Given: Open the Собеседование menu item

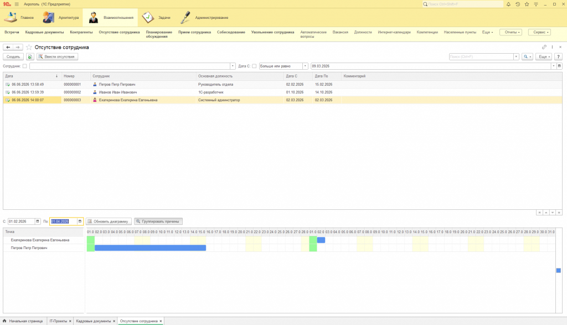Looking at the screenshot, I should click(x=231, y=32).
